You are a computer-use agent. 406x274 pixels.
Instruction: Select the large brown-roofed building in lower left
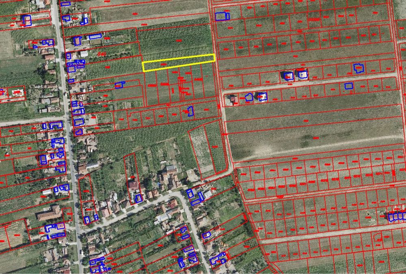(x=50, y=214)
